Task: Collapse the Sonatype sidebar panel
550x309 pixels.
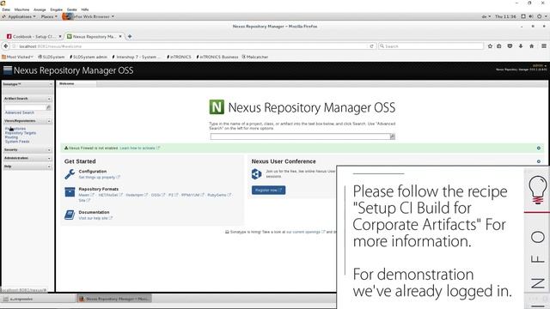Action: [x=51, y=84]
